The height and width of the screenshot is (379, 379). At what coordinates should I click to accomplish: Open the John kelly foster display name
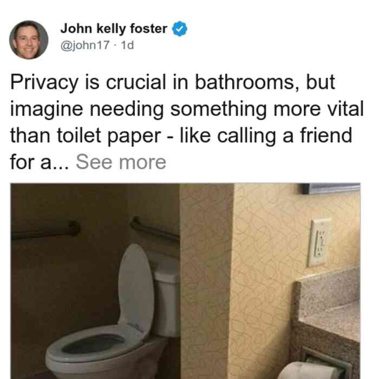pos(114,29)
